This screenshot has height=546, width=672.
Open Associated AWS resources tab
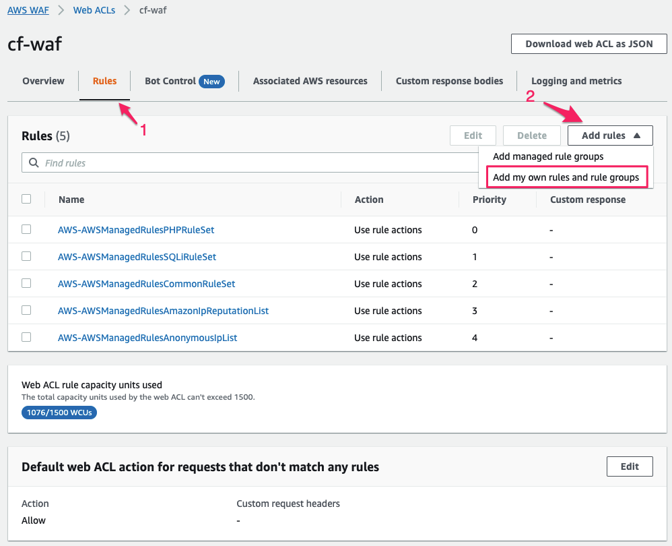pos(310,81)
